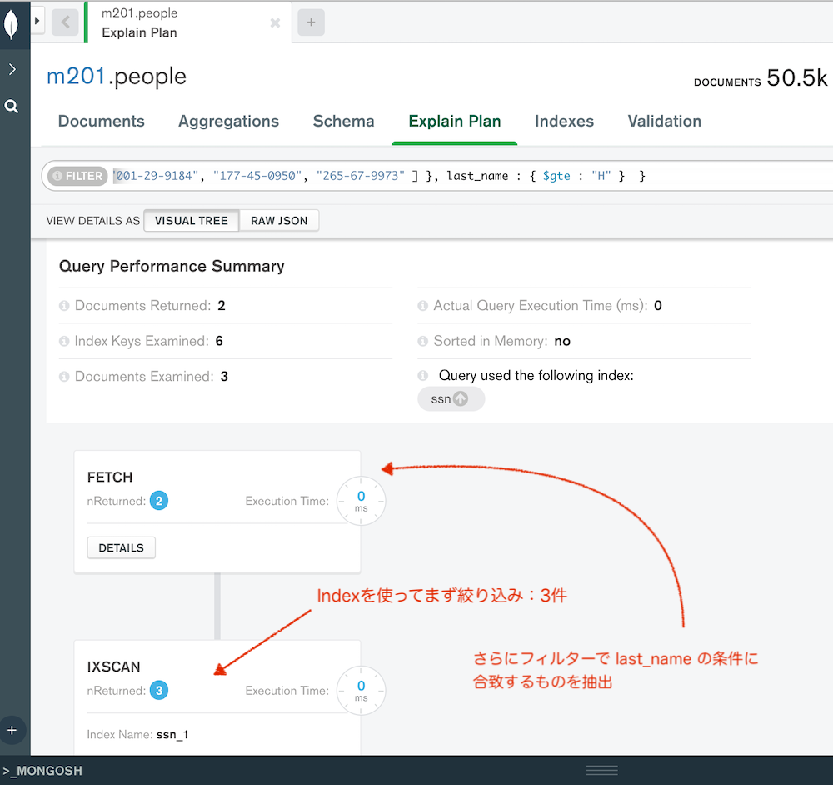Click the Index Name ssn_1 text
This screenshot has width=833, height=785.
pyautogui.click(x=137, y=735)
